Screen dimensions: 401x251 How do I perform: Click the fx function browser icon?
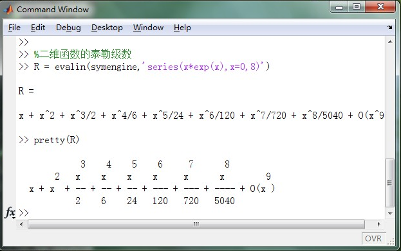[x=10, y=212]
